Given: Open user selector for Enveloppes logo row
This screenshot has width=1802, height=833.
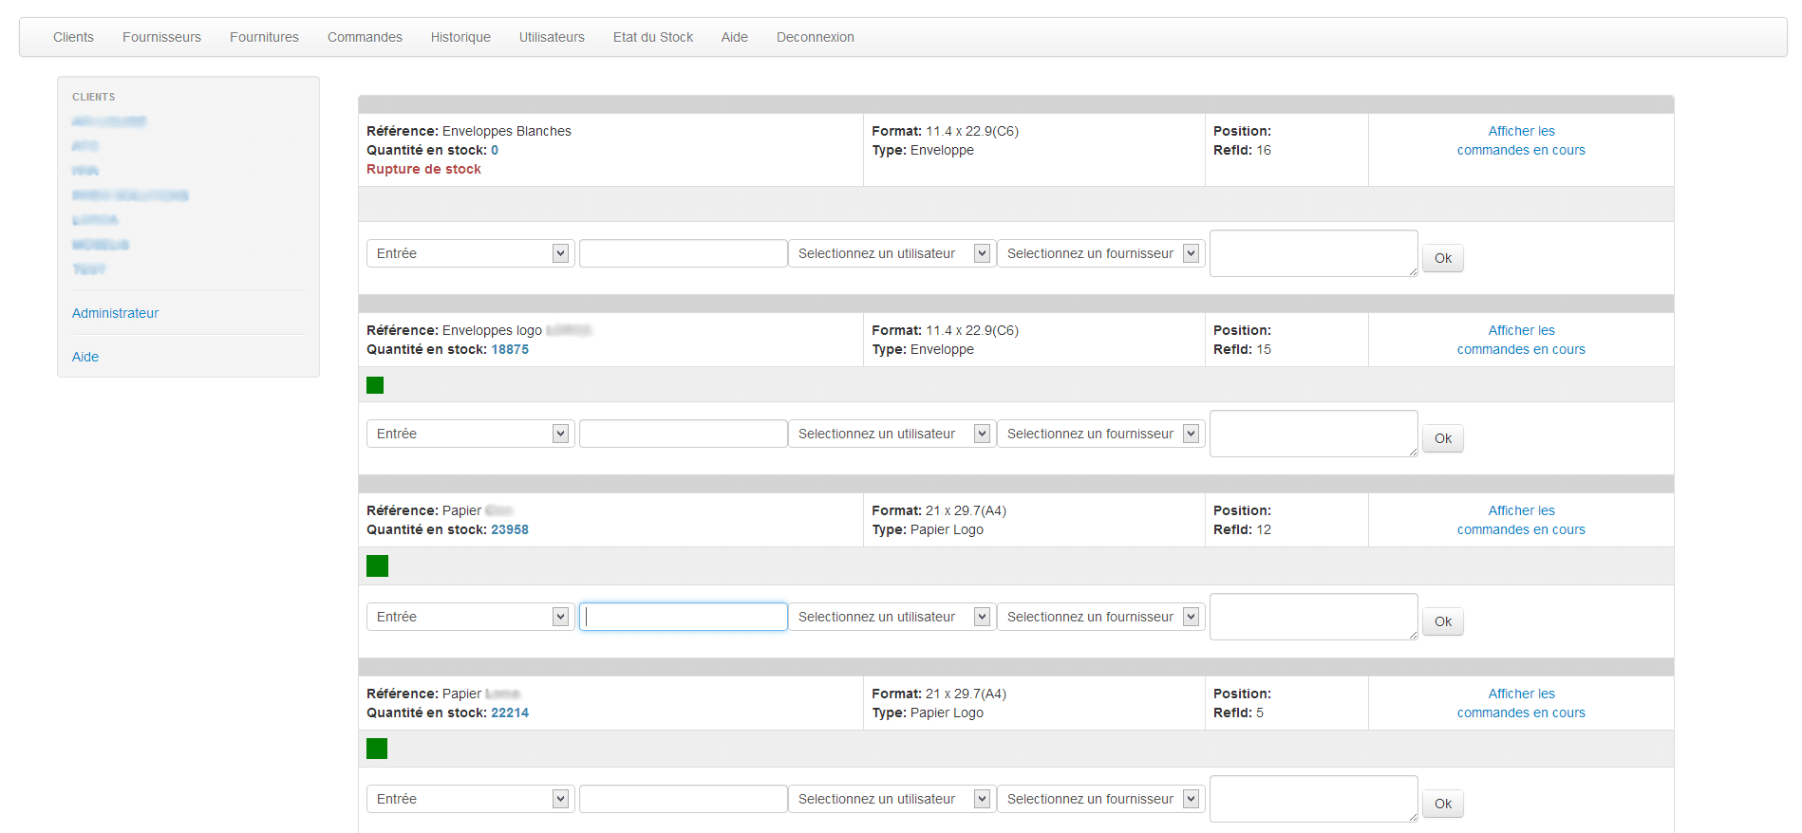Looking at the screenshot, I should (892, 434).
